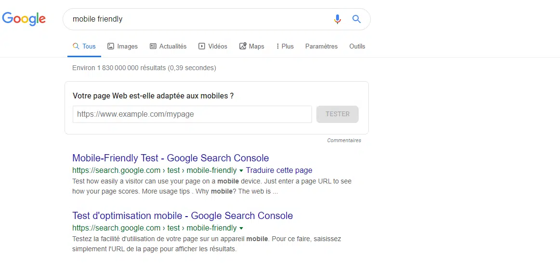
Task: Expand dropdown arrow beside first result URL
Action: (x=241, y=171)
